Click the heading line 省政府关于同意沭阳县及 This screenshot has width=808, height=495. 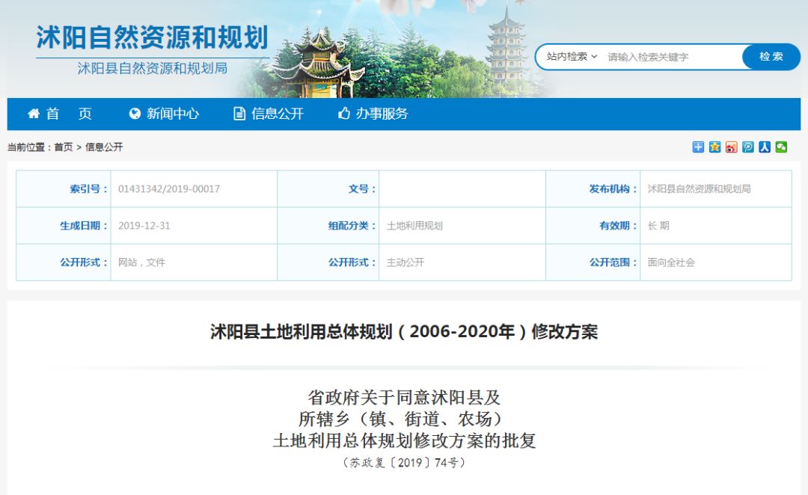click(x=404, y=398)
